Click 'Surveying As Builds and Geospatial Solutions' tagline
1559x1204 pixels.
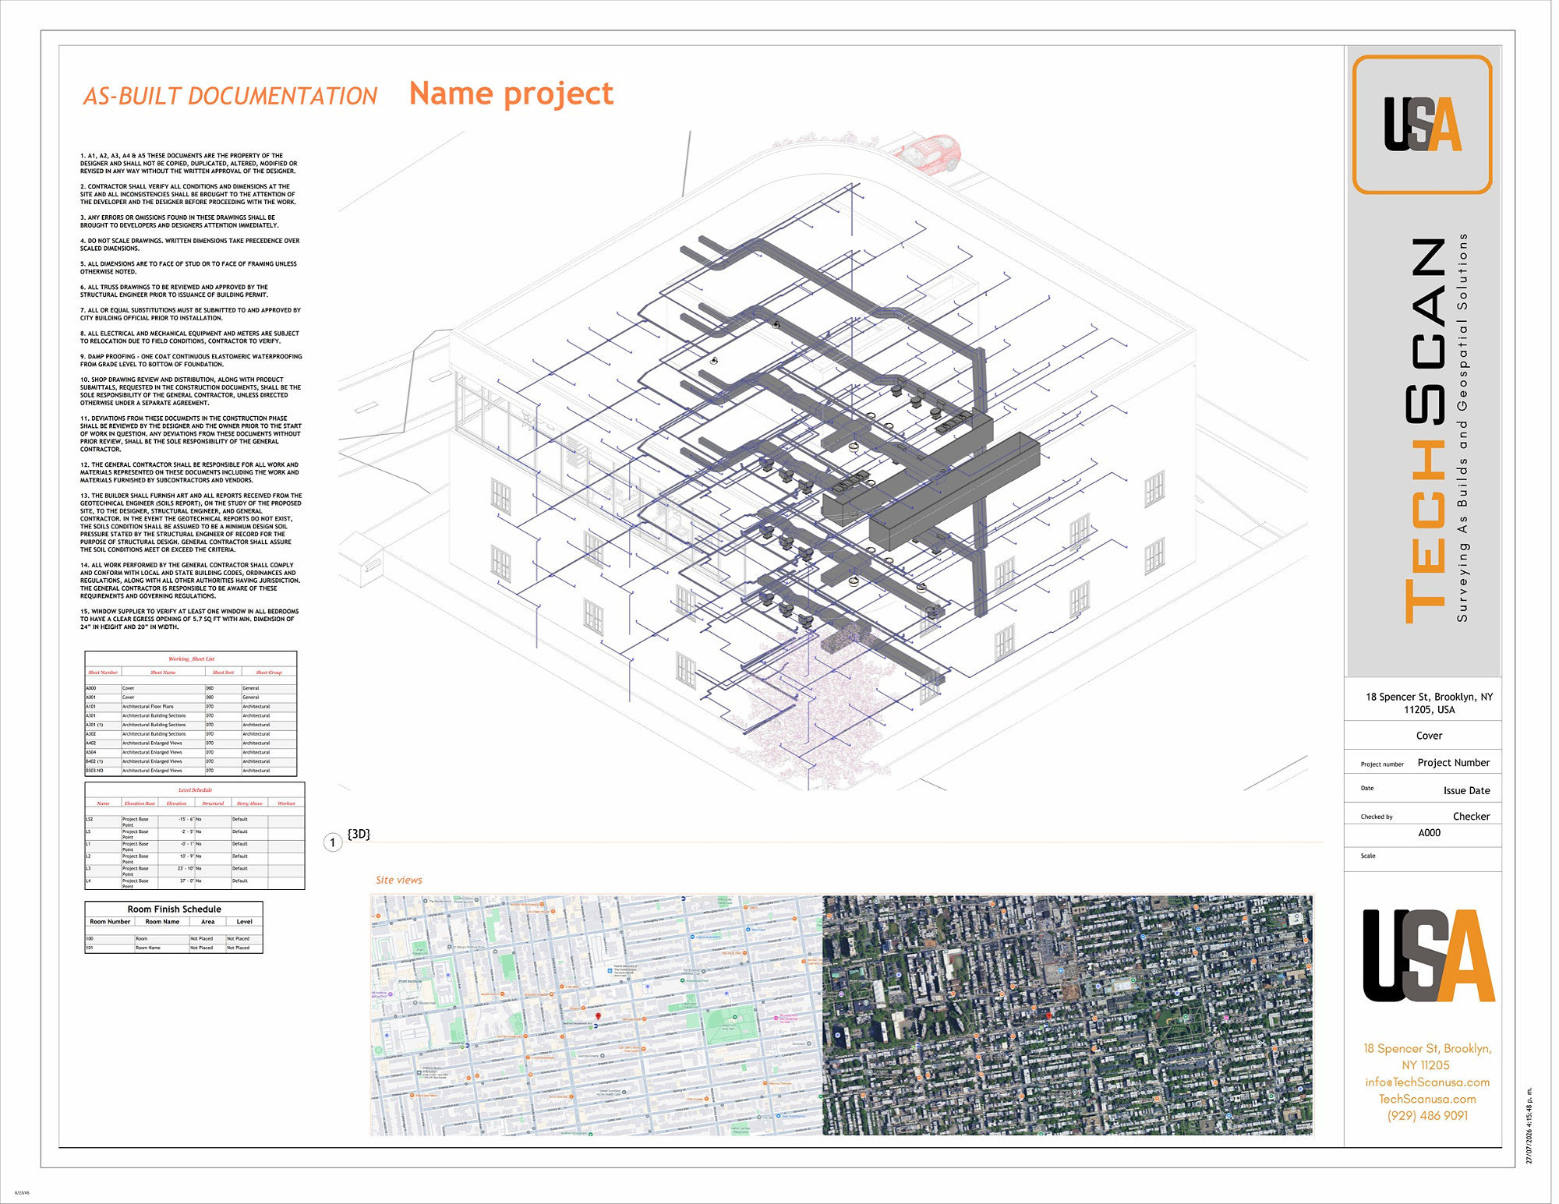(x=1462, y=427)
